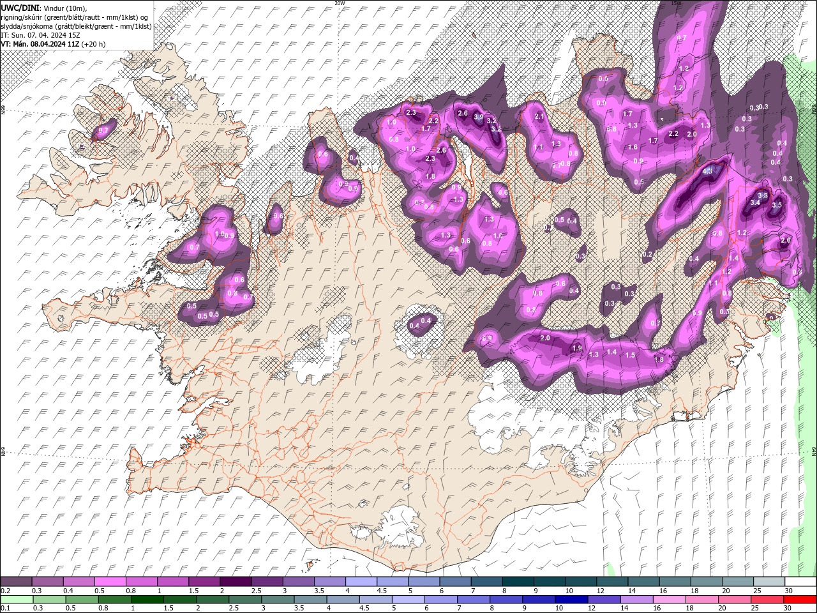Viewport: 817px width, 613px height.
Task: Click pink rain scale swatch at 18
Action: (702, 600)
